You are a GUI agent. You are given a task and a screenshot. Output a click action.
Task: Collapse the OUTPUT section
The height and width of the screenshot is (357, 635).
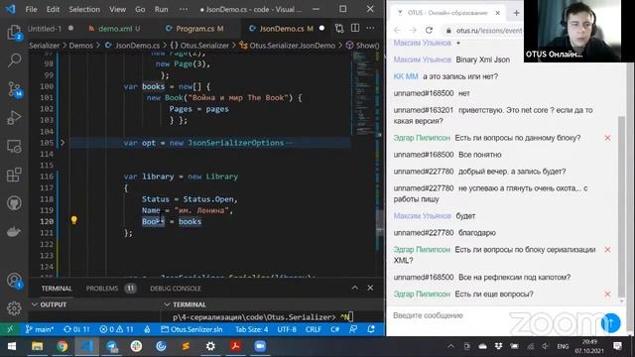35,304
